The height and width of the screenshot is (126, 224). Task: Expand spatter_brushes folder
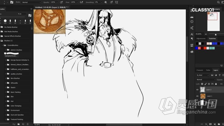(x=6, y=74)
